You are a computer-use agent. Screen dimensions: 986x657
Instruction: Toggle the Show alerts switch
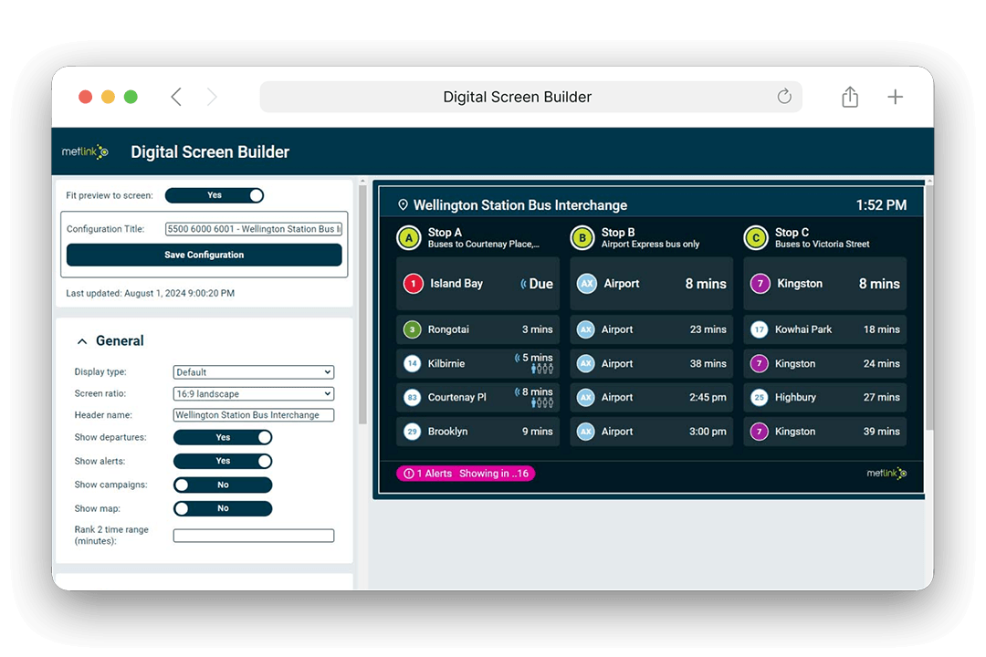223,461
